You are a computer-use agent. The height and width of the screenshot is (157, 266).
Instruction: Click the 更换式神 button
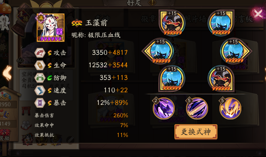click(196, 132)
